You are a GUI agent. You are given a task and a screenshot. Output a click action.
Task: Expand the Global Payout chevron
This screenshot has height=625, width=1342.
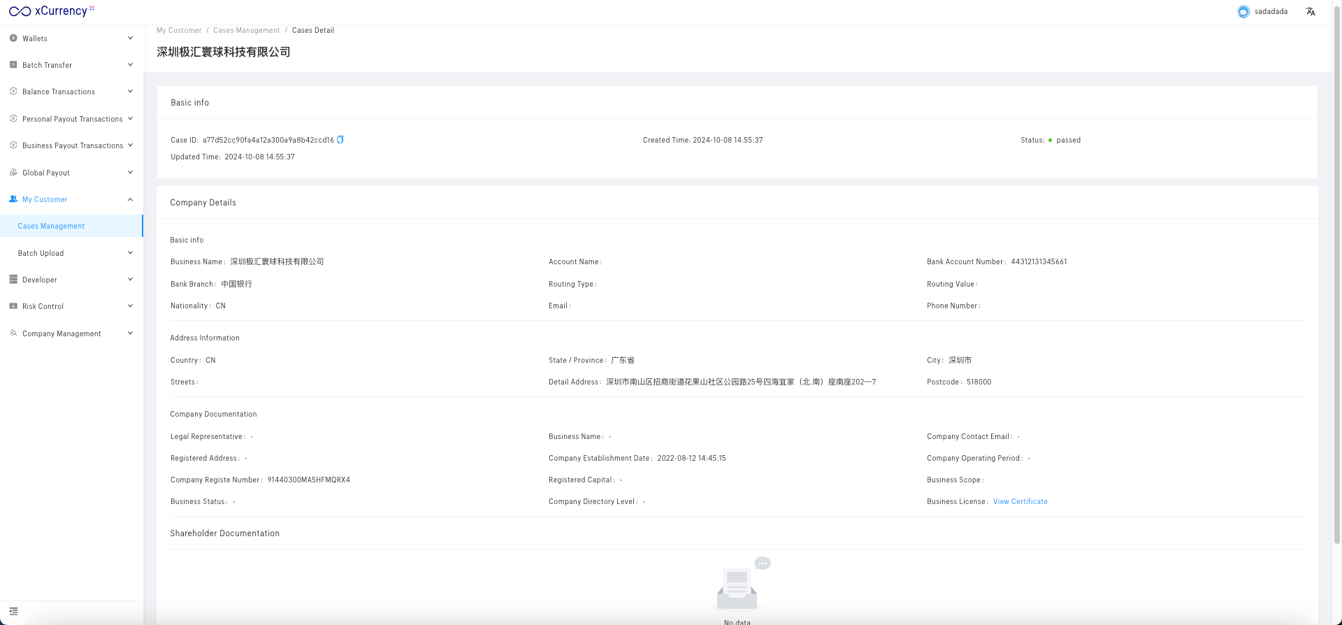coord(130,173)
